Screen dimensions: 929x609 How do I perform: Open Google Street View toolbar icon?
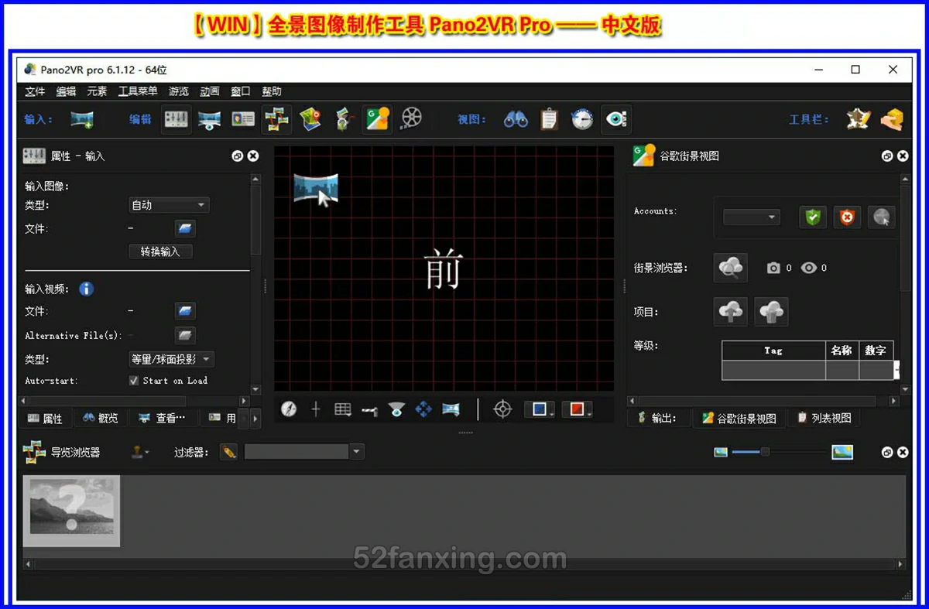(x=378, y=119)
